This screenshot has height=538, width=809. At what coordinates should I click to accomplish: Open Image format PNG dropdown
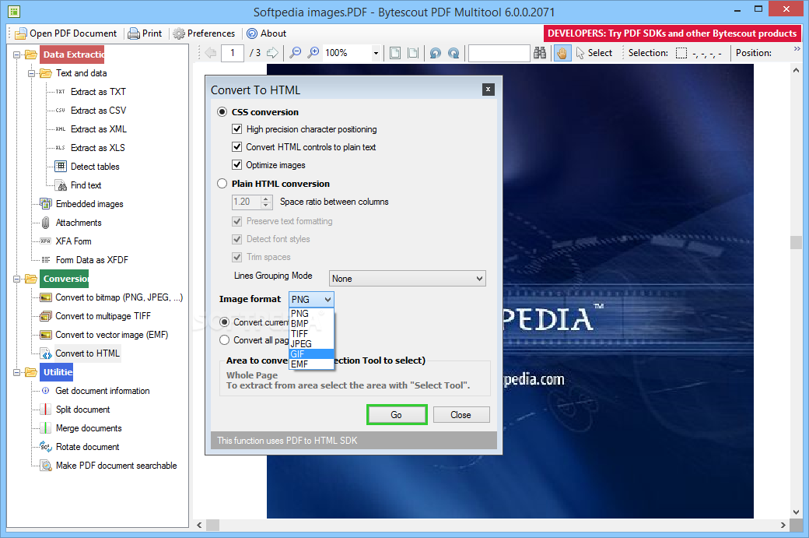coord(311,300)
